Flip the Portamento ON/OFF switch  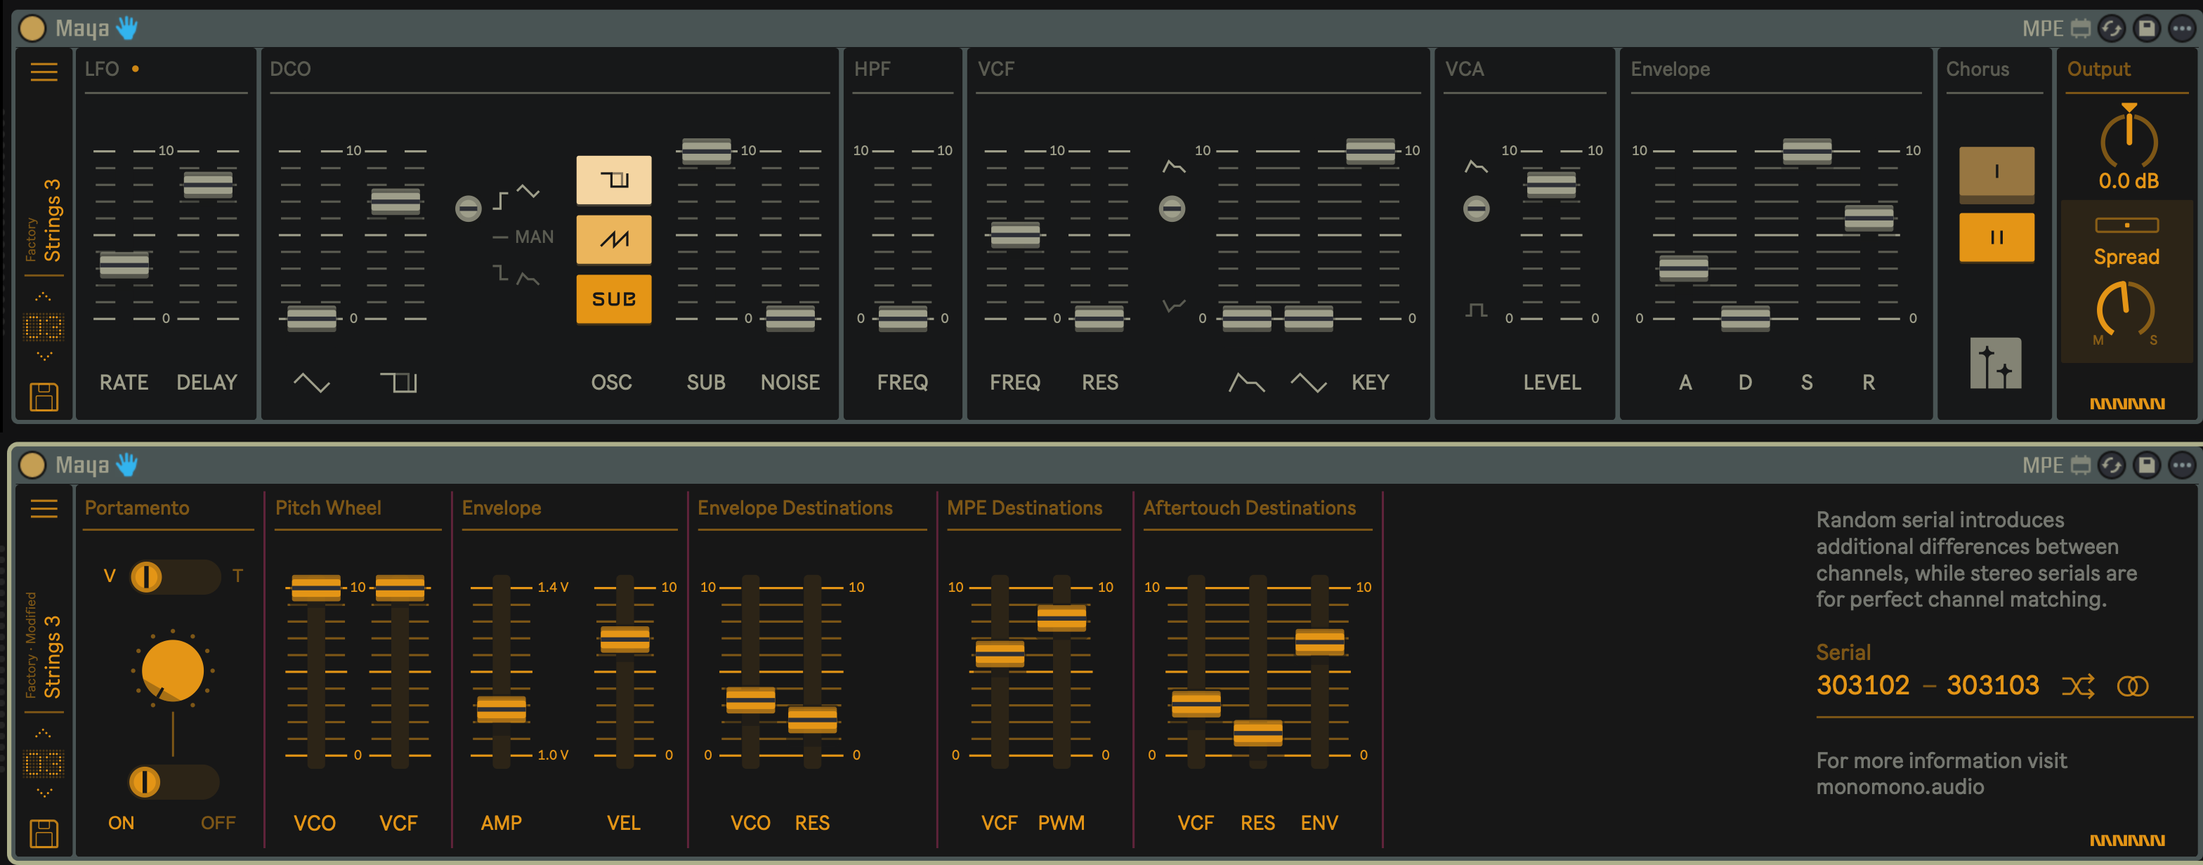[174, 781]
